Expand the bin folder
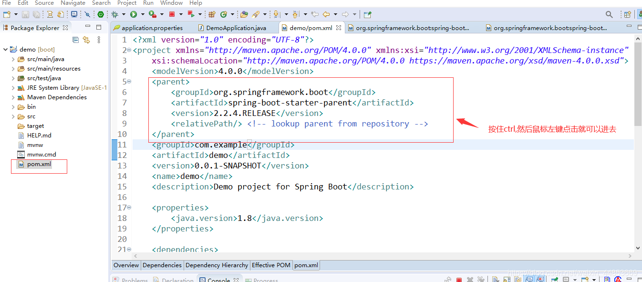The width and height of the screenshot is (642, 282). pos(13,107)
